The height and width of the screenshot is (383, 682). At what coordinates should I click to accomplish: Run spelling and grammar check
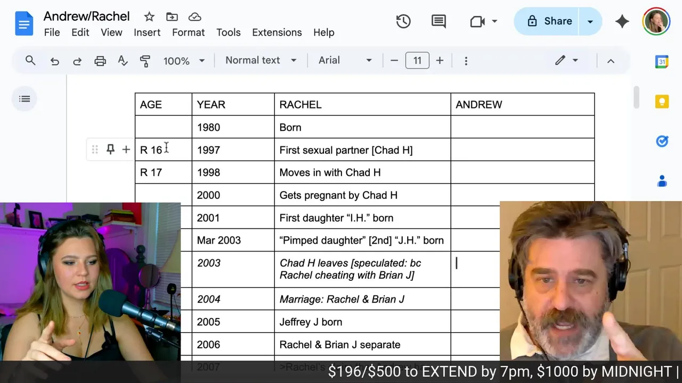click(x=123, y=61)
